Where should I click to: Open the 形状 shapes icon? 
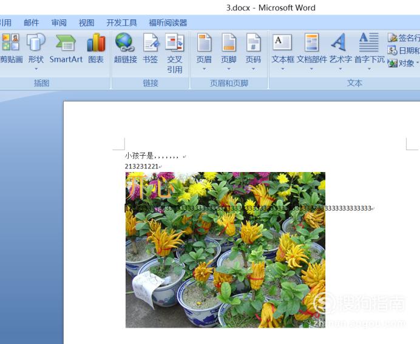coord(36,42)
